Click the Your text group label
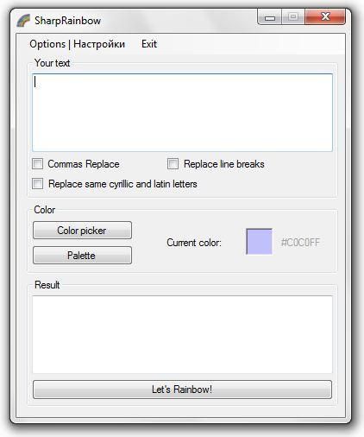Screen dimensions: 364x437 (x=52, y=63)
